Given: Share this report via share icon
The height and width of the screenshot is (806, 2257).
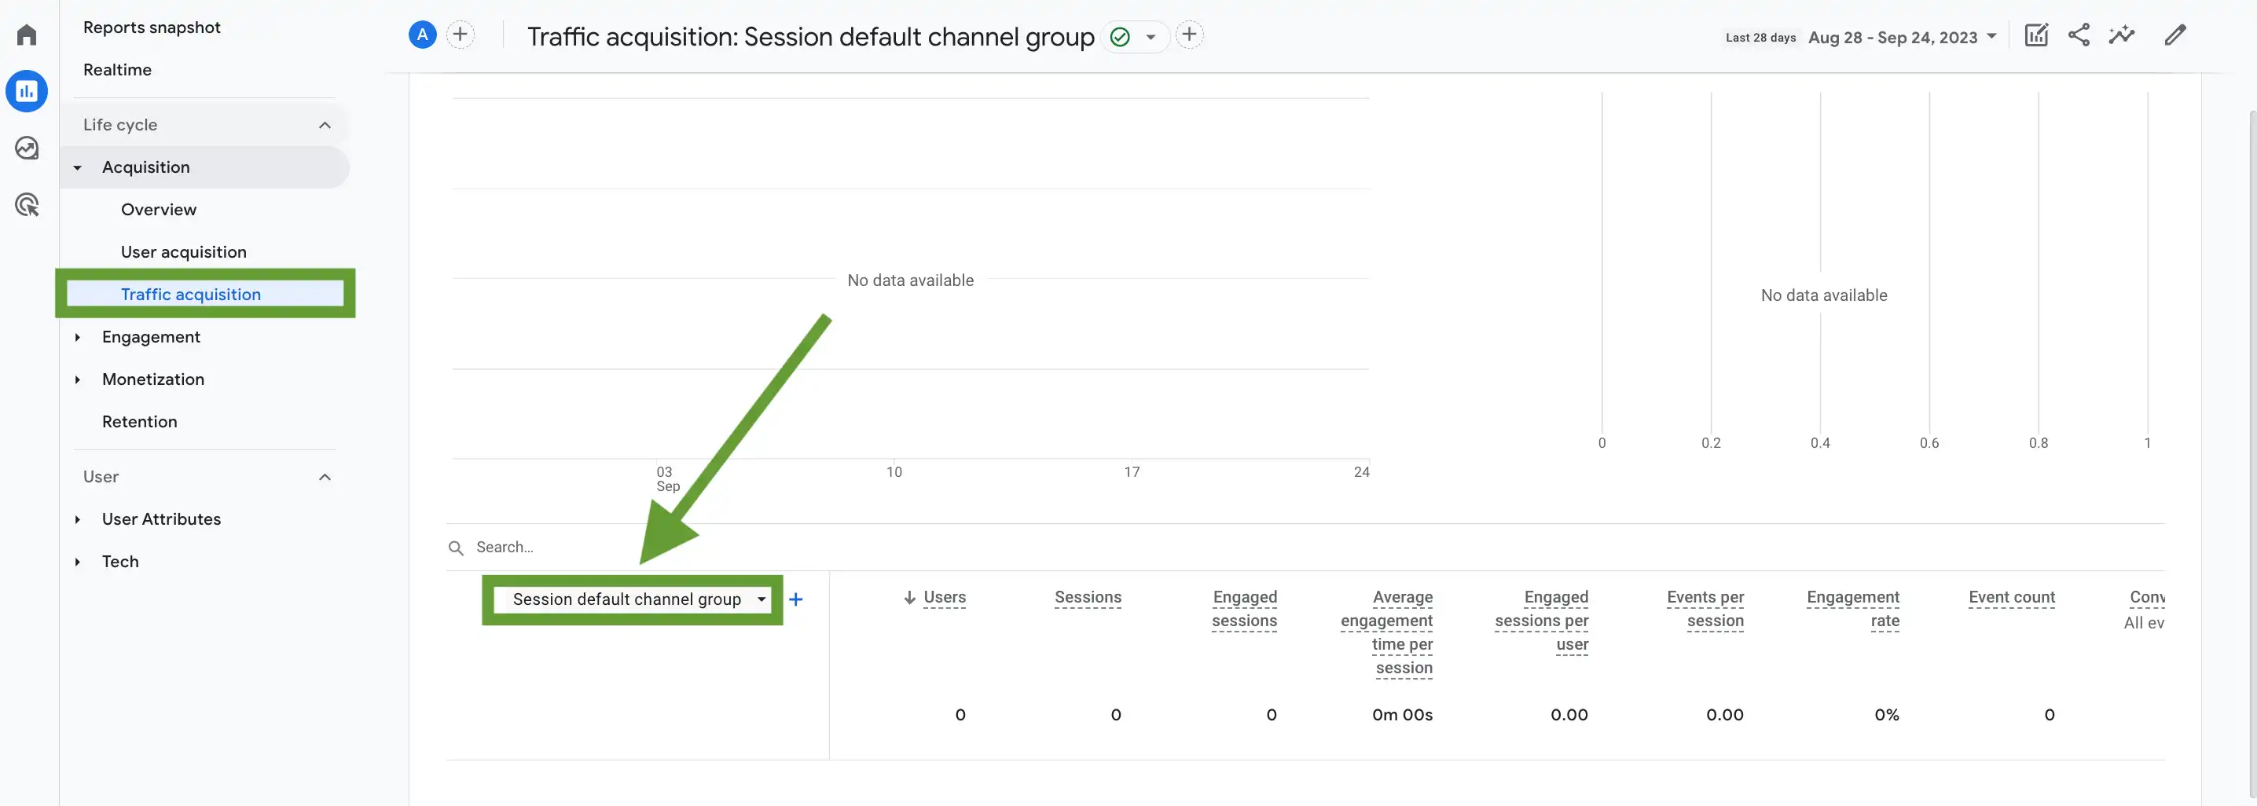Looking at the screenshot, I should (x=2079, y=35).
